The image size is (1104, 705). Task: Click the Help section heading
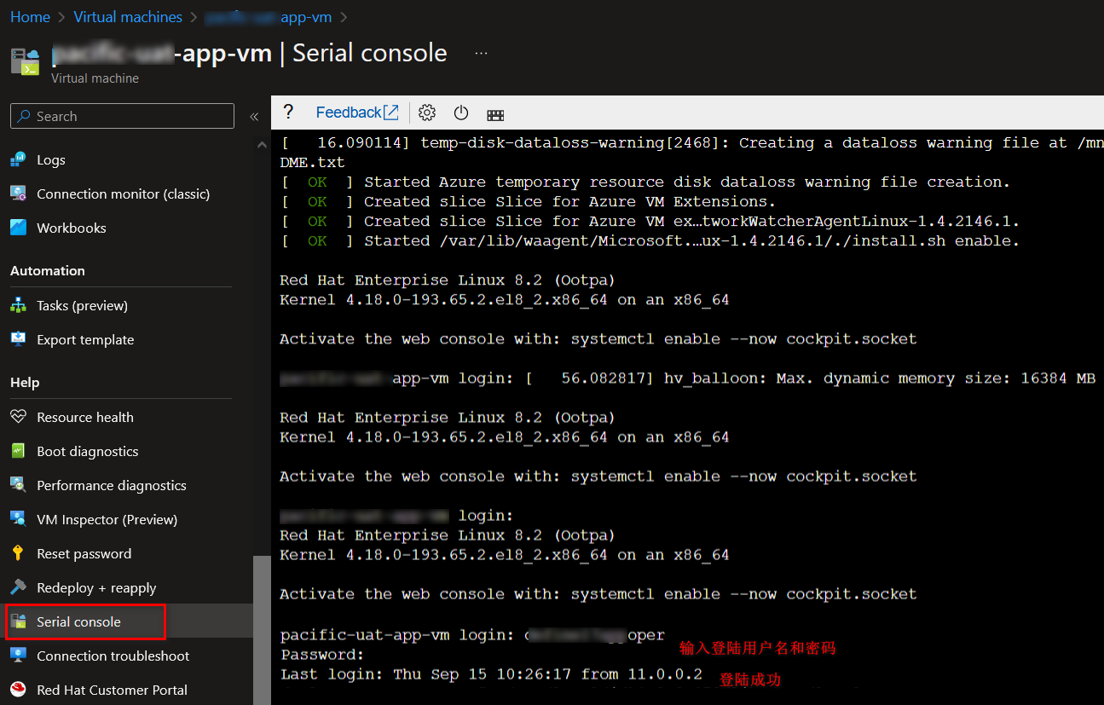25,382
